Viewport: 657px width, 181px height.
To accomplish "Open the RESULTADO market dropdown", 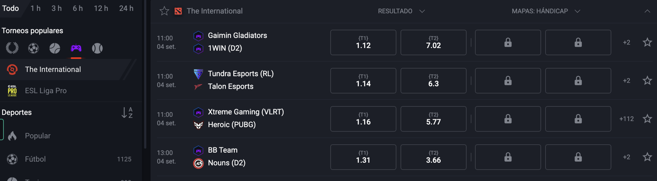I will (401, 11).
